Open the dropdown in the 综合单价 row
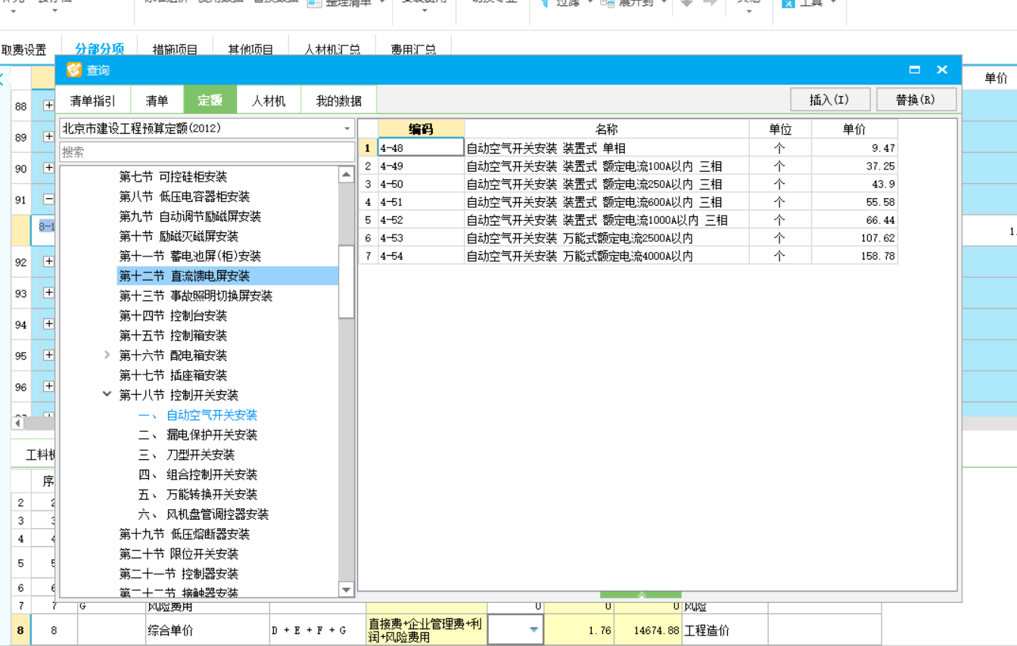This screenshot has height=646, width=1017. pos(533,629)
